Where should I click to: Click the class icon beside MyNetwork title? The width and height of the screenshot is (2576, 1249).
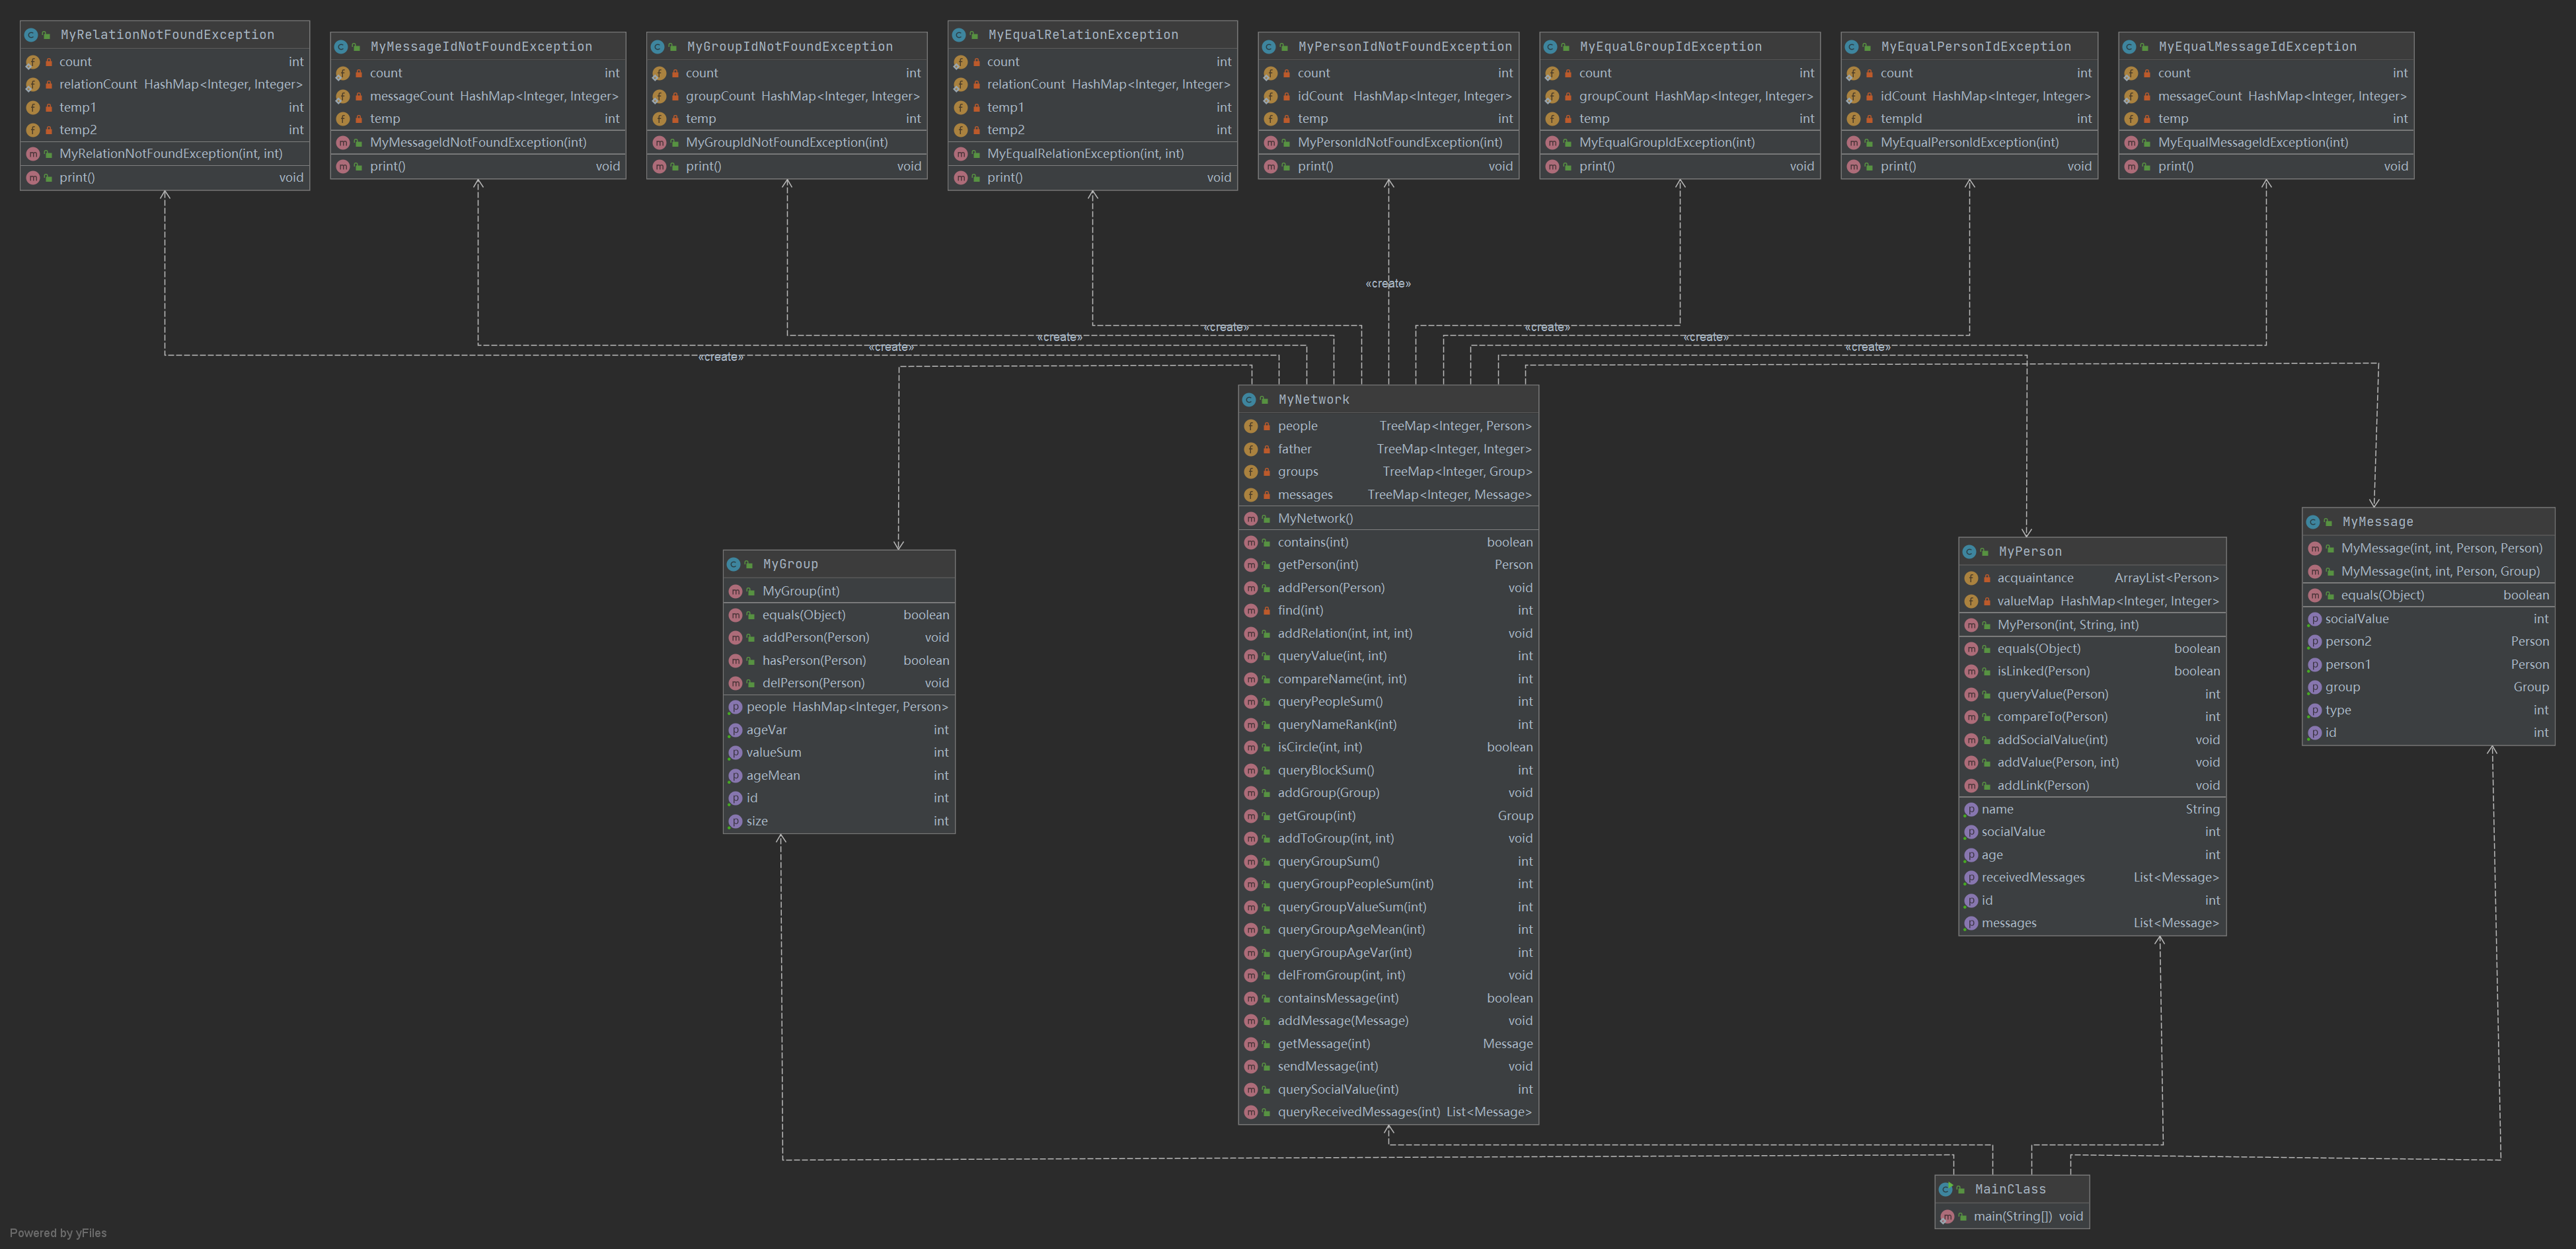pyautogui.click(x=1249, y=400)
